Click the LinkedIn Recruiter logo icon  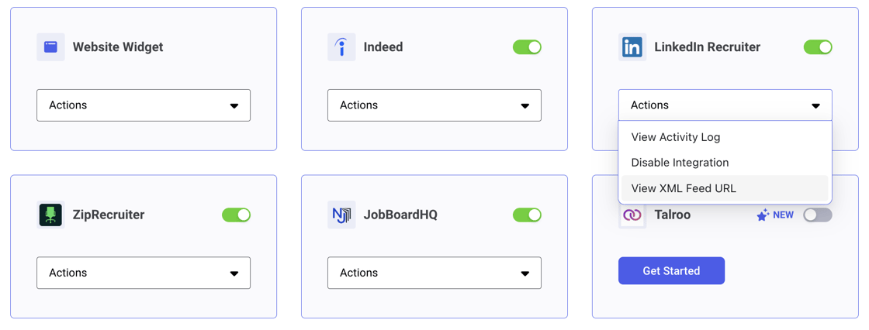pyautogui.click(x=632, y=47)
